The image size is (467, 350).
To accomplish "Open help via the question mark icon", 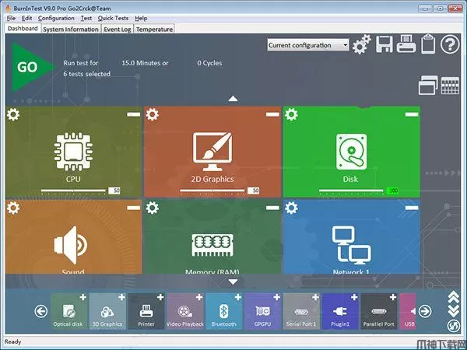I will 450,45.
